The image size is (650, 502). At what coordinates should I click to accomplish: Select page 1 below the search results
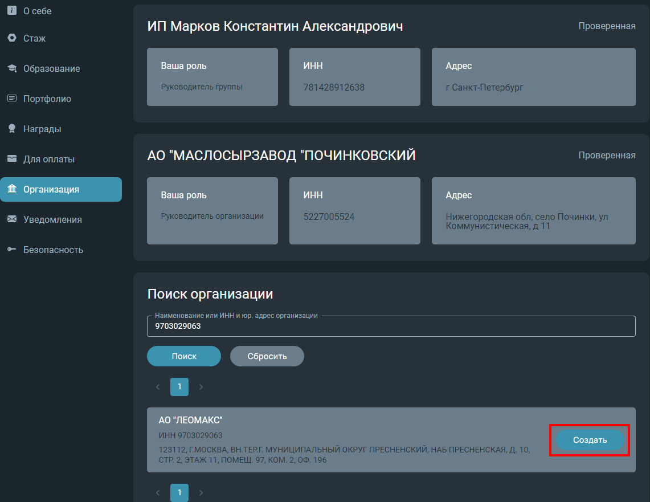click(x=179, y=492)
